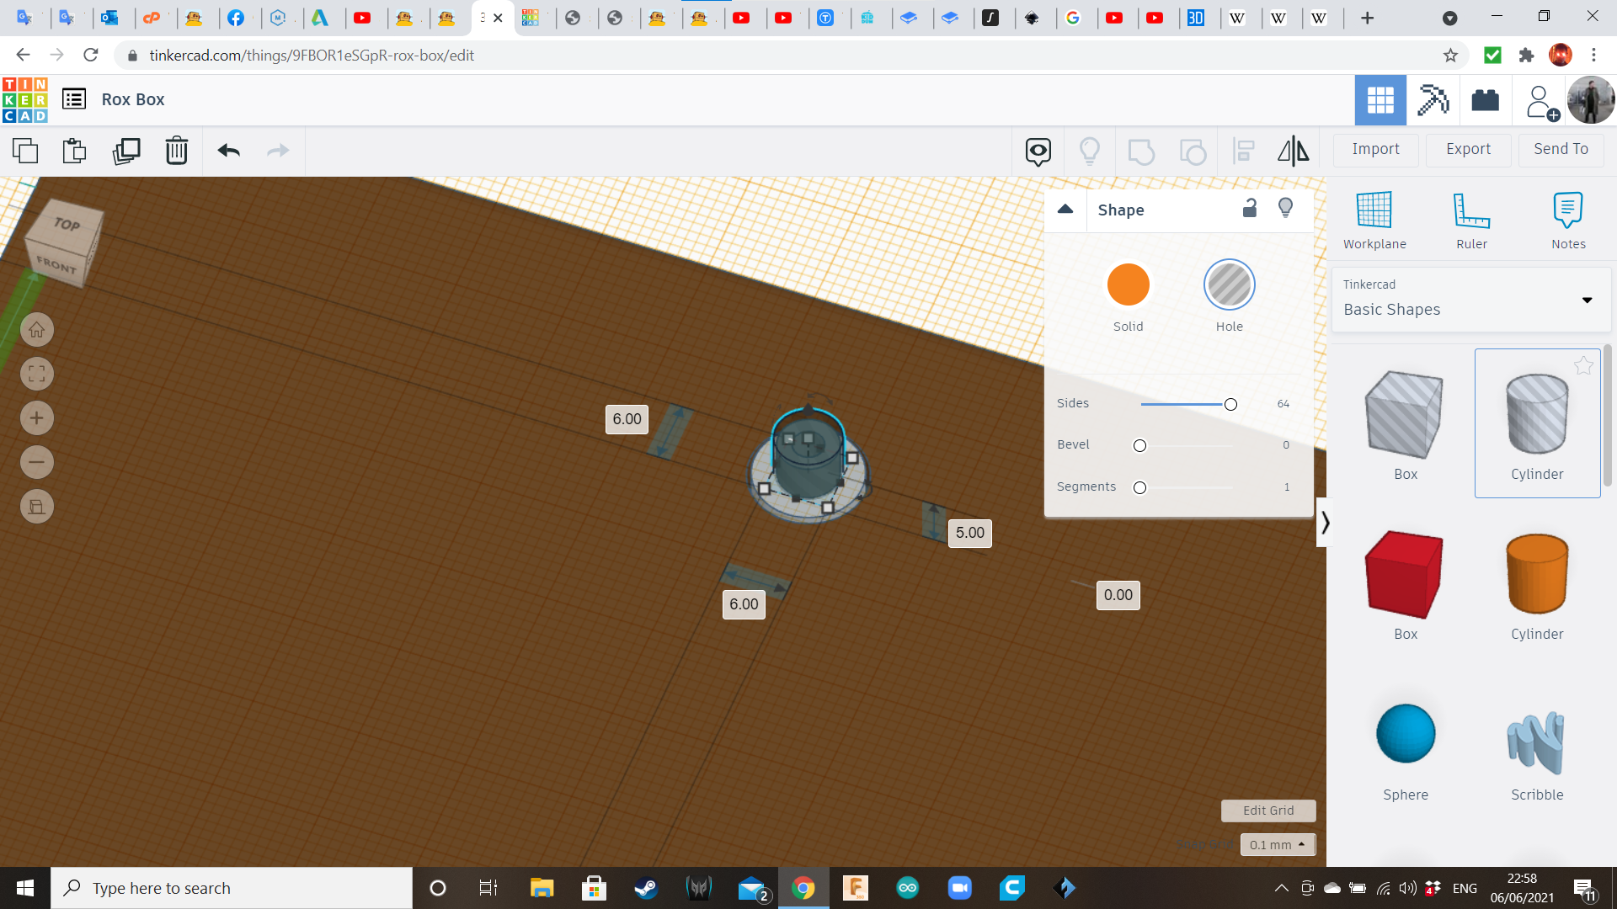The height and width of the screenshot is (909, 1617).
Task: Set the shape to Hole mode
Action: [x=1229, y=285]
